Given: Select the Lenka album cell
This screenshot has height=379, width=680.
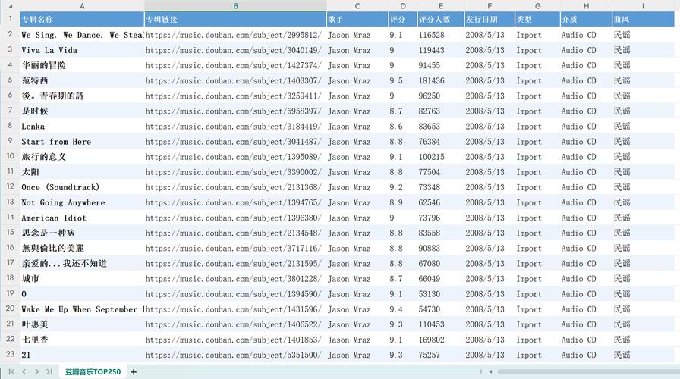Looking at the screenshot, I should point(82,127).
